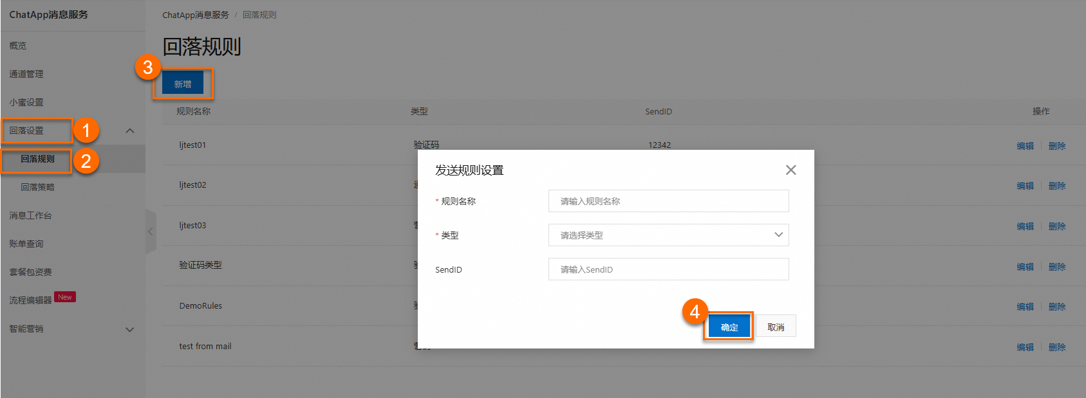Delete the ljtest02 rule
1086x398 pixels.
coord(1057,186)
